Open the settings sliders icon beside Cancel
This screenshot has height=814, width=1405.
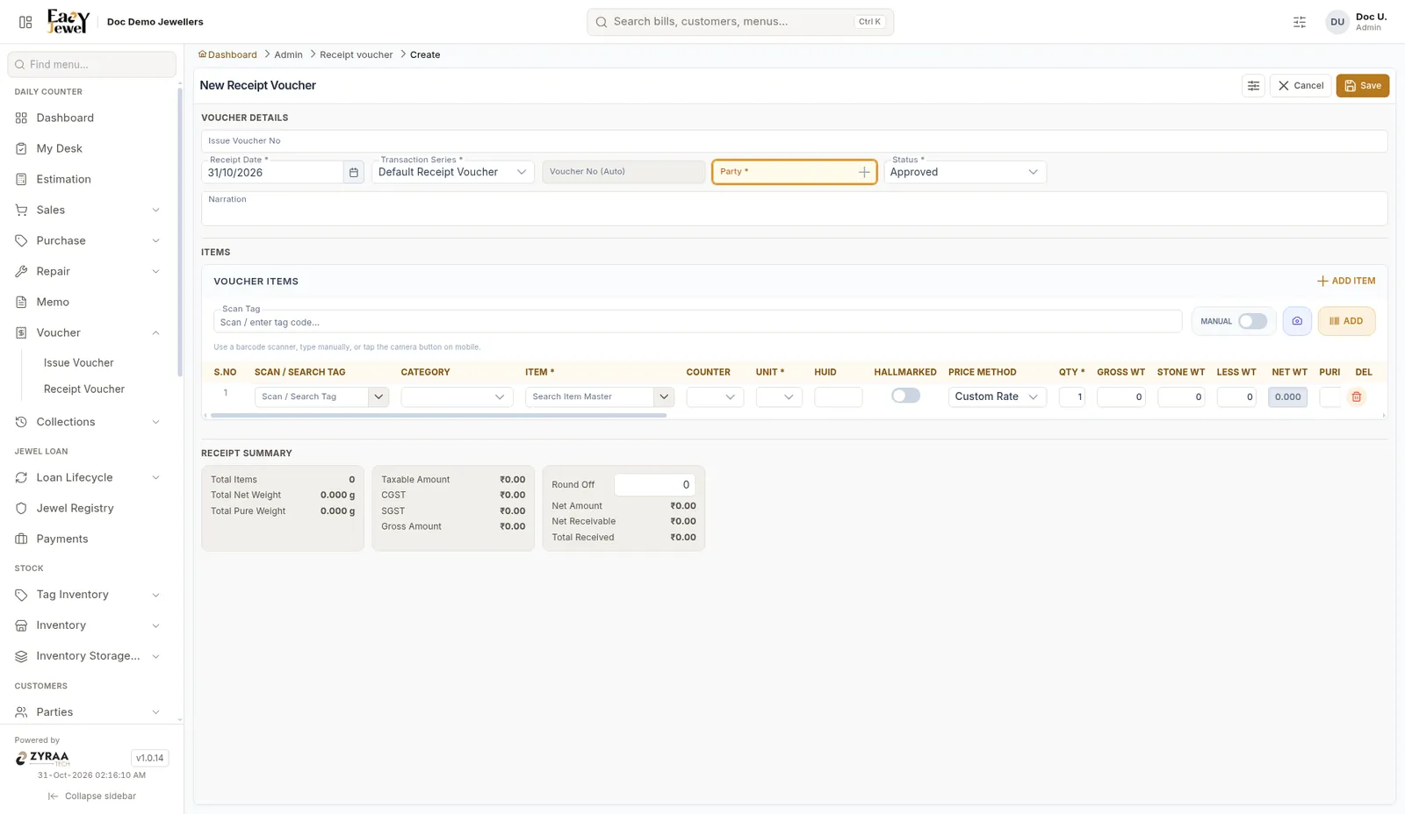pos(1253,86)
